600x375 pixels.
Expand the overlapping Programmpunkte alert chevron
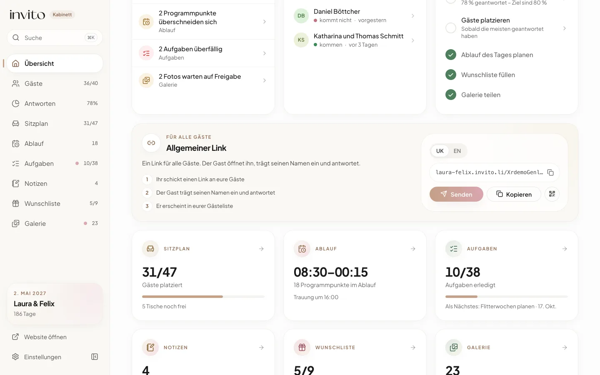click(x=265, y=22)
